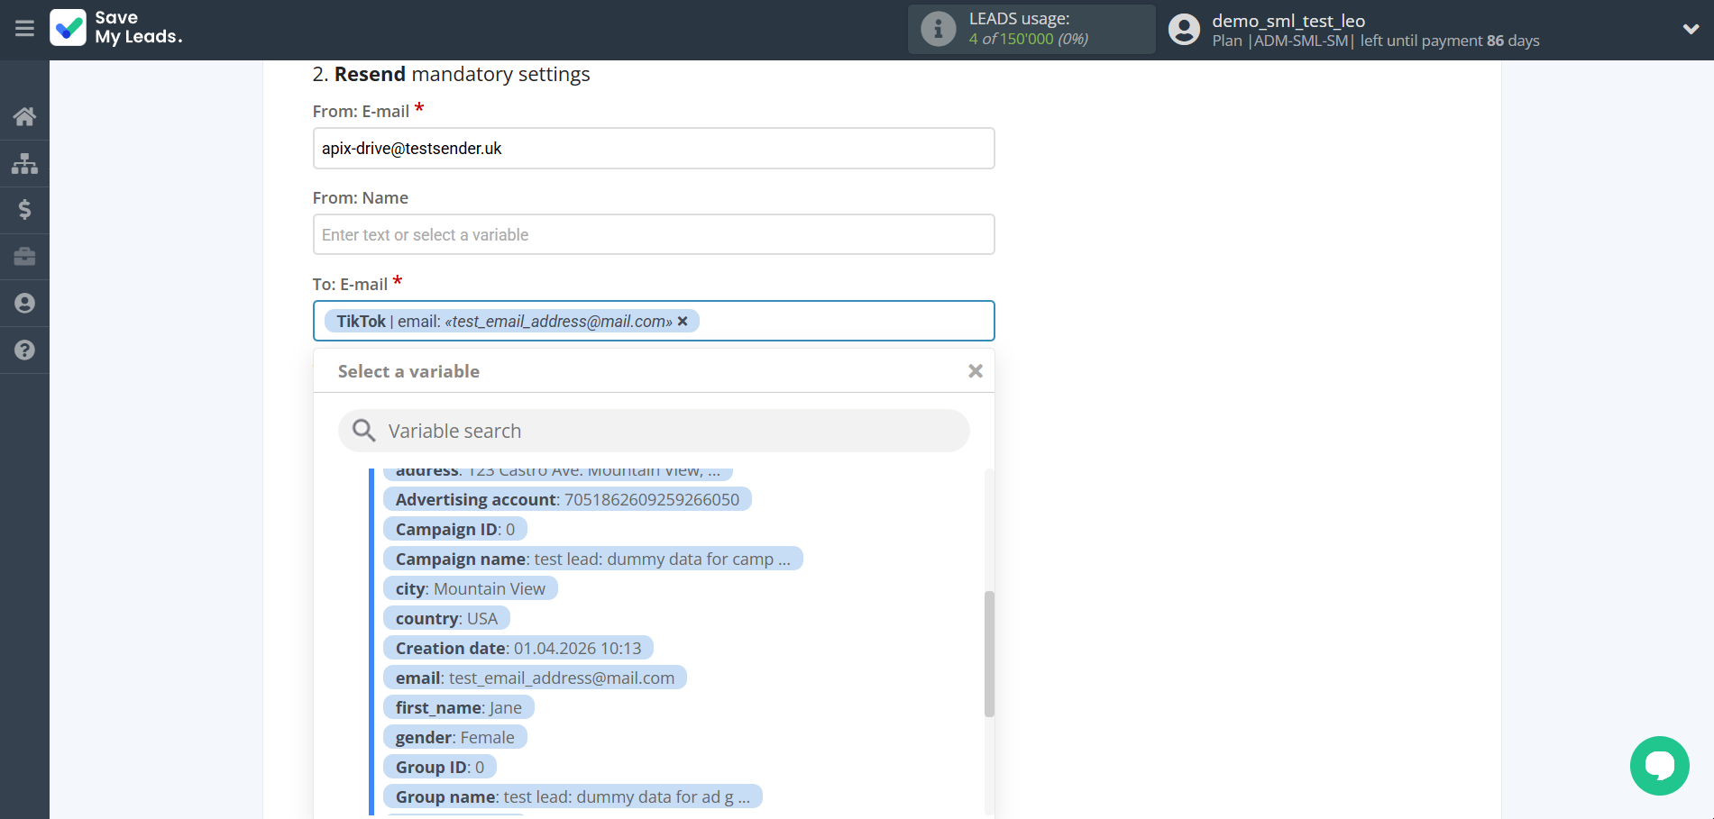
Task: Open the Help question-mark sidebar icon
Action: [x=24, y=350]
